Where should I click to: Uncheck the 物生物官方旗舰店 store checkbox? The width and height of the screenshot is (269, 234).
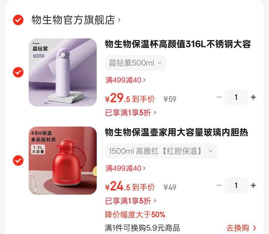point(18,20)
